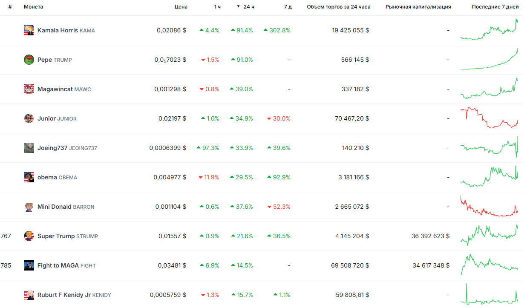Select the volume 69 508 720 $
Screen dimensions: 530x308
tap(350, 265)
